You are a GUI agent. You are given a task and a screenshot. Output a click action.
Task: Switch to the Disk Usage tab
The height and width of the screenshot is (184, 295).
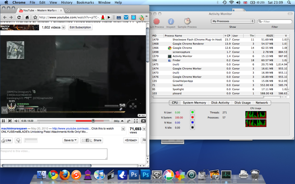point(243,103)
